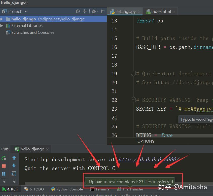Click the collapse all icon in Project panel
213x196 pixels.
coord(85,11)
